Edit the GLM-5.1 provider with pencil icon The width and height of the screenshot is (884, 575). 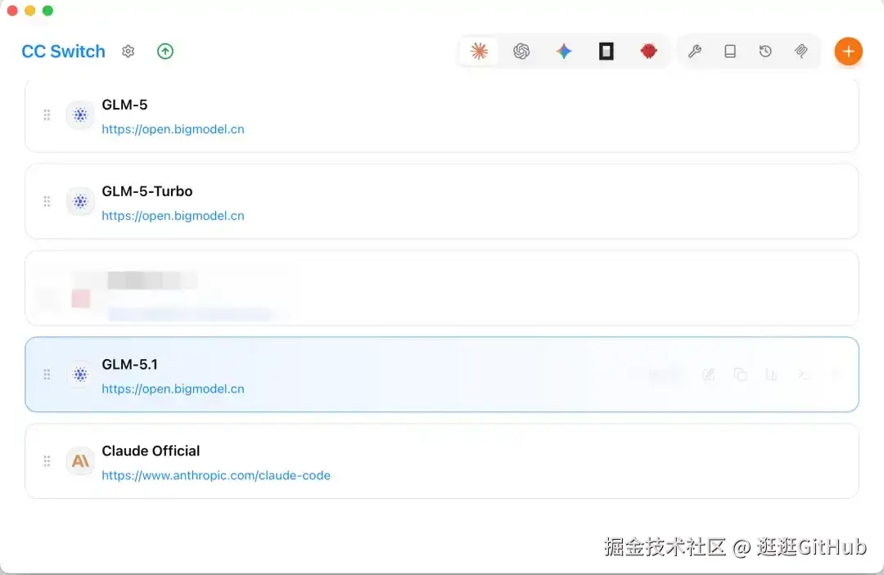[x=709, y=375]
